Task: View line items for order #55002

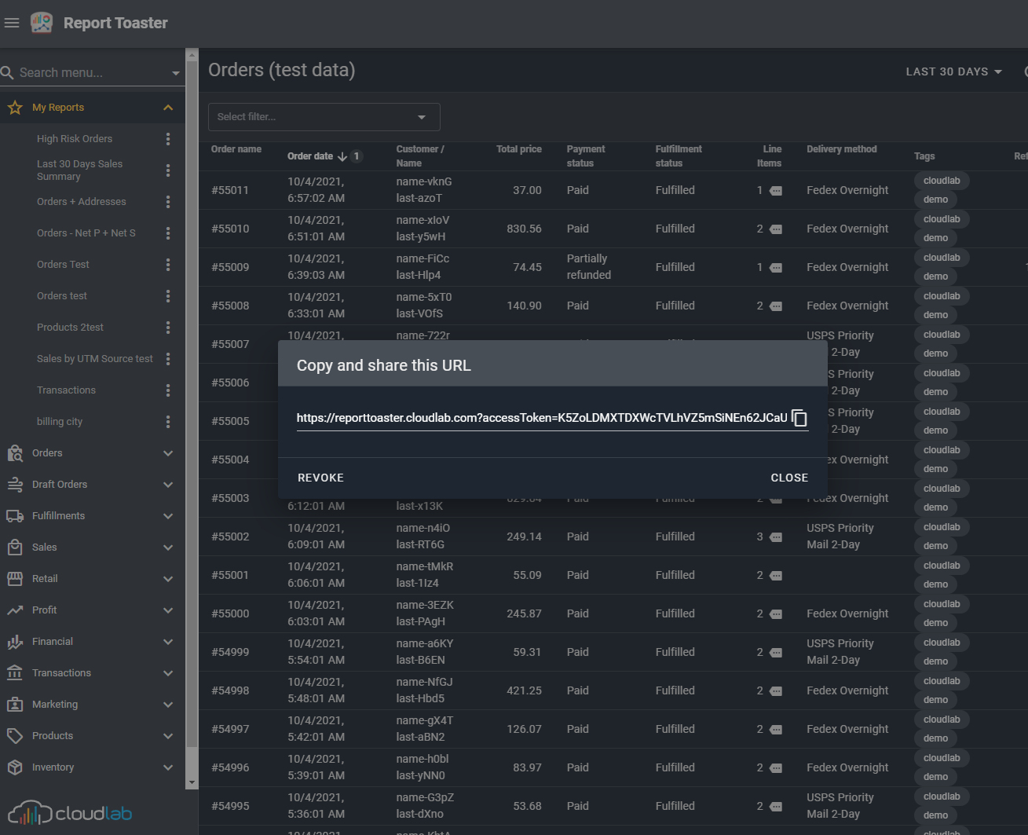Action: [776, 537]
